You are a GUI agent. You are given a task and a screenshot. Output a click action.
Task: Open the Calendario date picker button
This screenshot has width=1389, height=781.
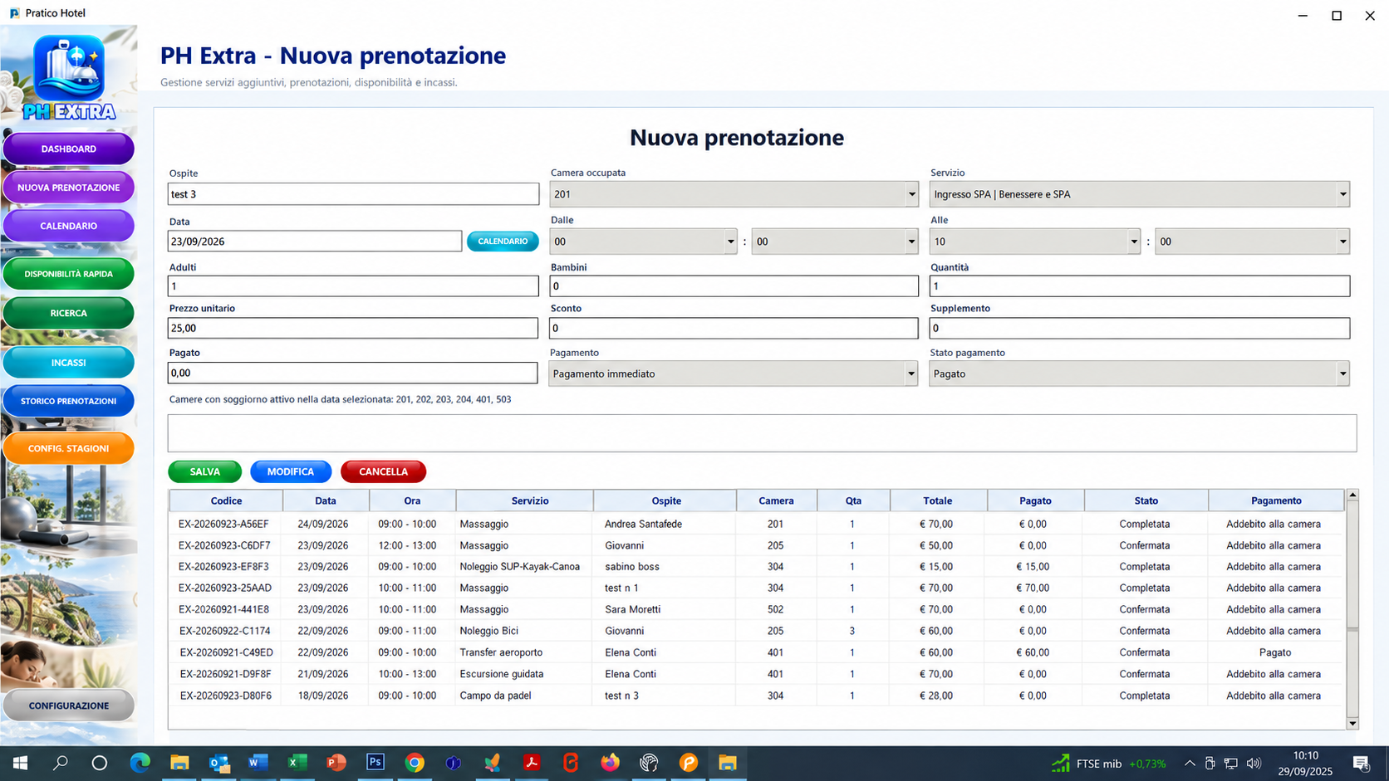click(x=503, y=242)
